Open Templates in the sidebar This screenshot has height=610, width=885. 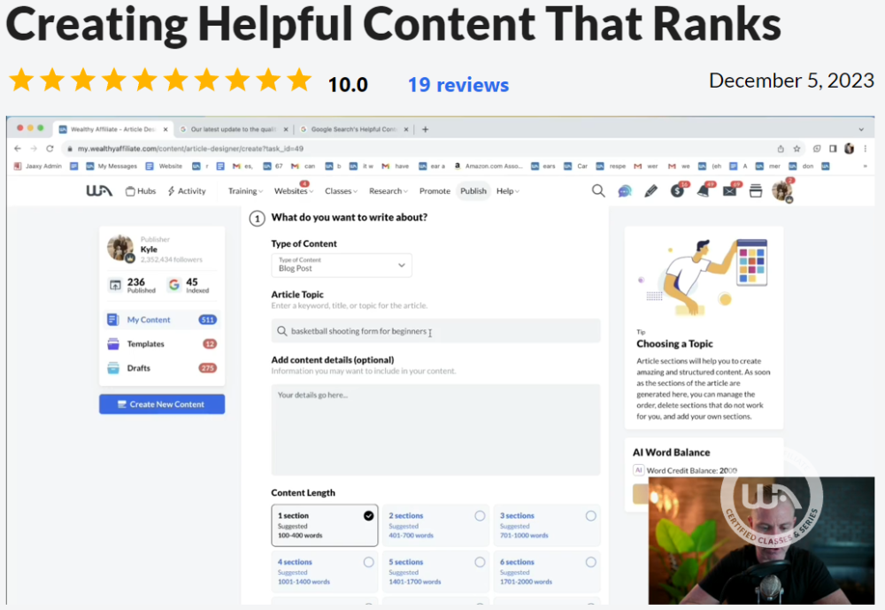pos(162,344)
